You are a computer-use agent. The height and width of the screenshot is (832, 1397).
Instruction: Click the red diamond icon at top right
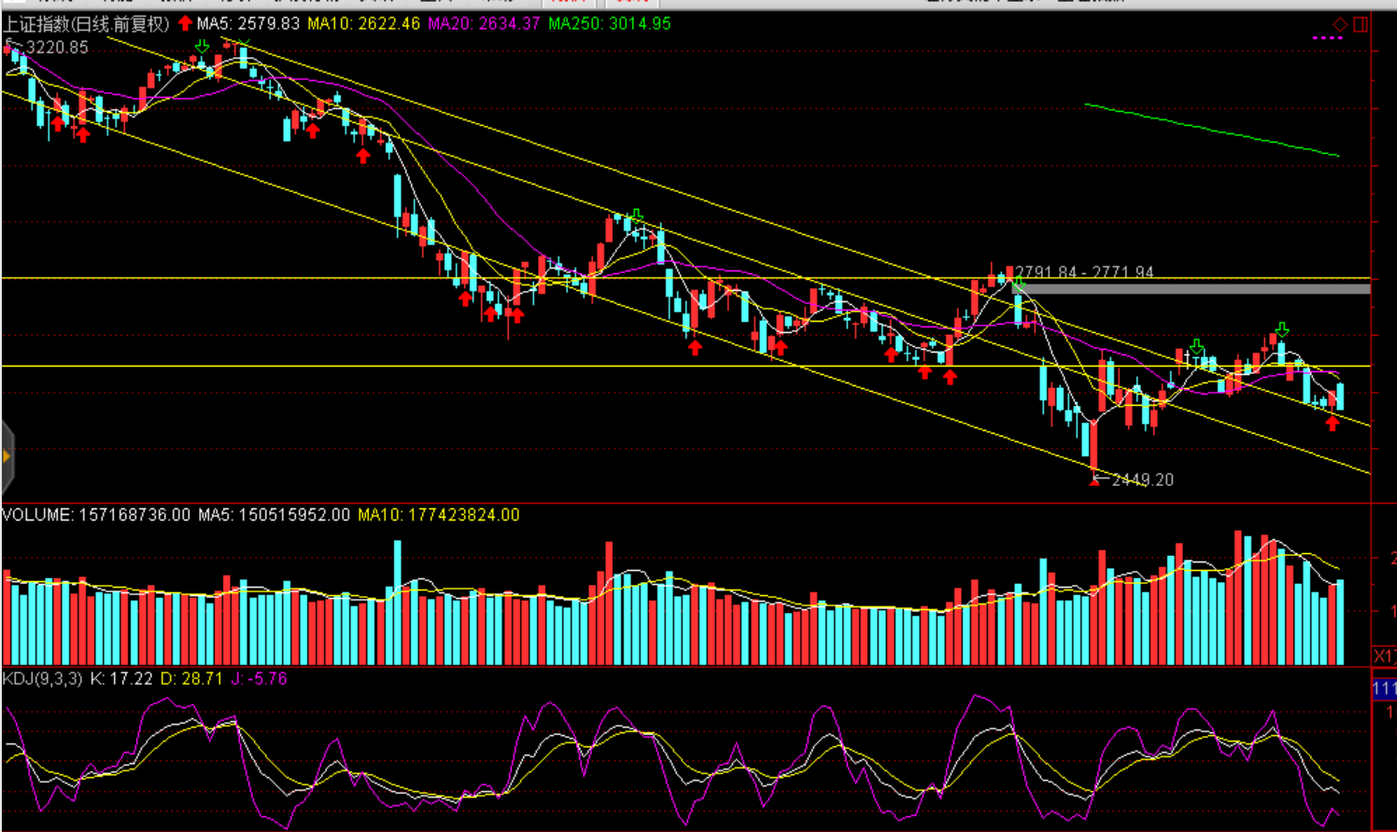click(1339, 24)
